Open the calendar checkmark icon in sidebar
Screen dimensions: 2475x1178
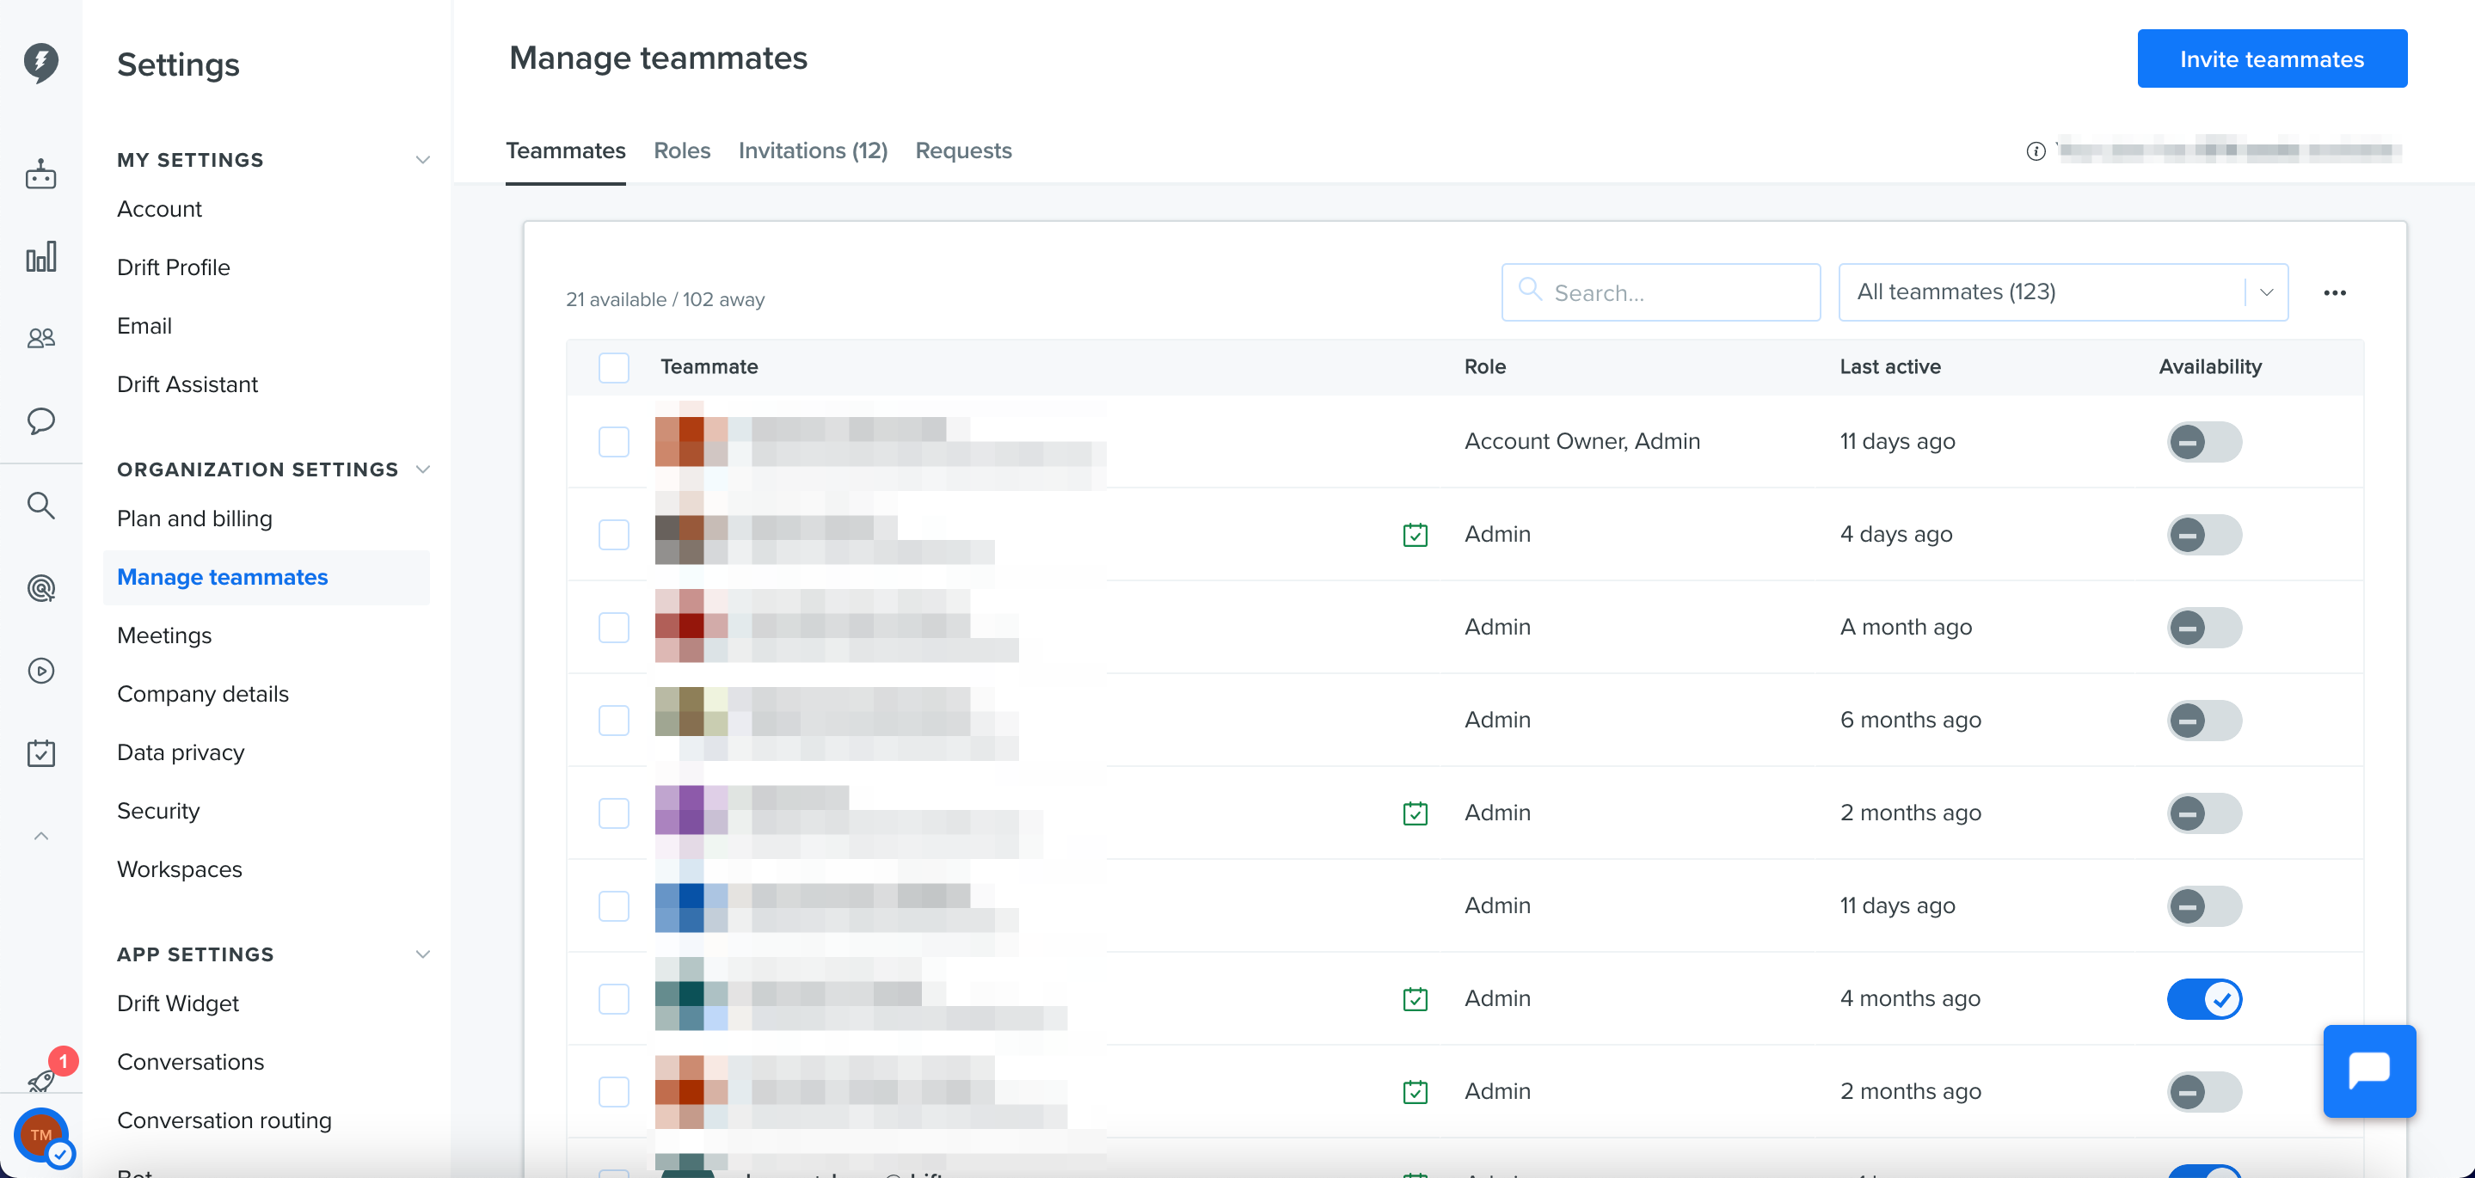[40, 753]
